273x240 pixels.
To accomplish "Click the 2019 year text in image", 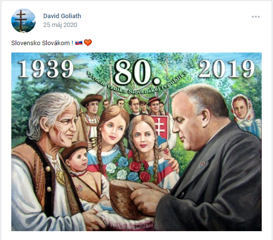I will (x=226, y=69).
